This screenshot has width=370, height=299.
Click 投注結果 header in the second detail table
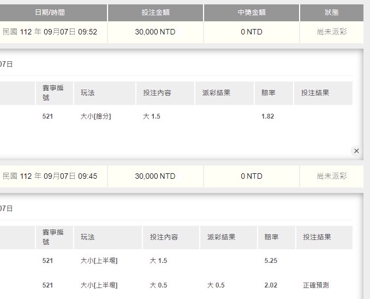[317, 237]
